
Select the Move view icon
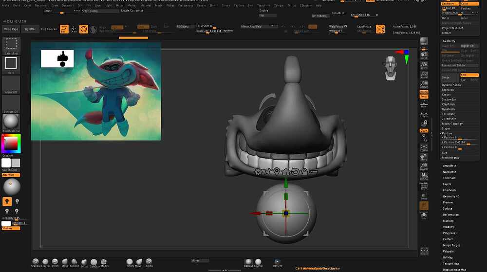click(x=424, y=157)
